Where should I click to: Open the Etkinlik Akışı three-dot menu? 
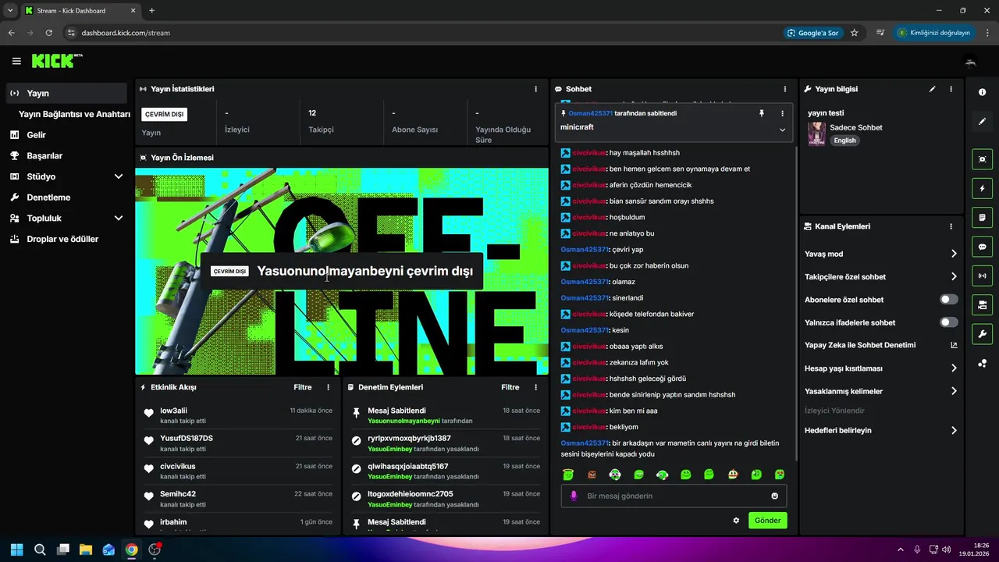[328, 387]
